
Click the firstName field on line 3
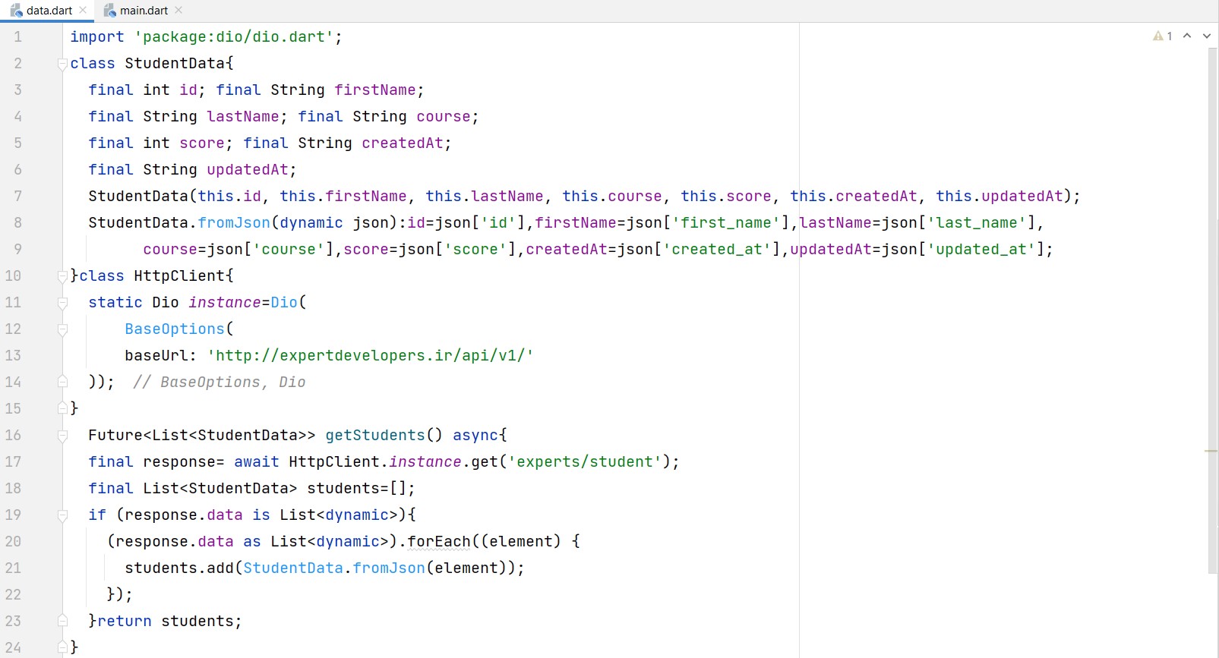[x=375, y=90]
